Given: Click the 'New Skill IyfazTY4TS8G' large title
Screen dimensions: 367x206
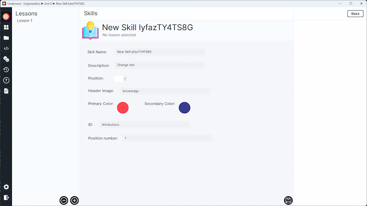Looking at the screenshot, I should tap(148, 27).
